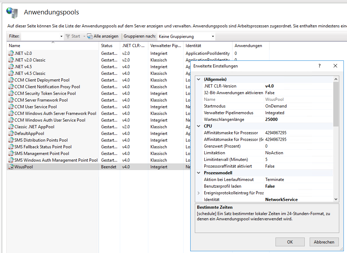The image size is (347, 253).
Task: Sort list by Status column header
Action: [109, 45]
